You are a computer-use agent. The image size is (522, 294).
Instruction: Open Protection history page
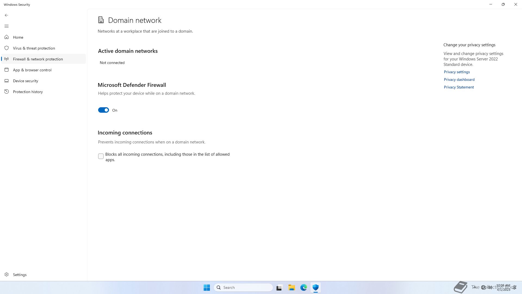[43, 92]
